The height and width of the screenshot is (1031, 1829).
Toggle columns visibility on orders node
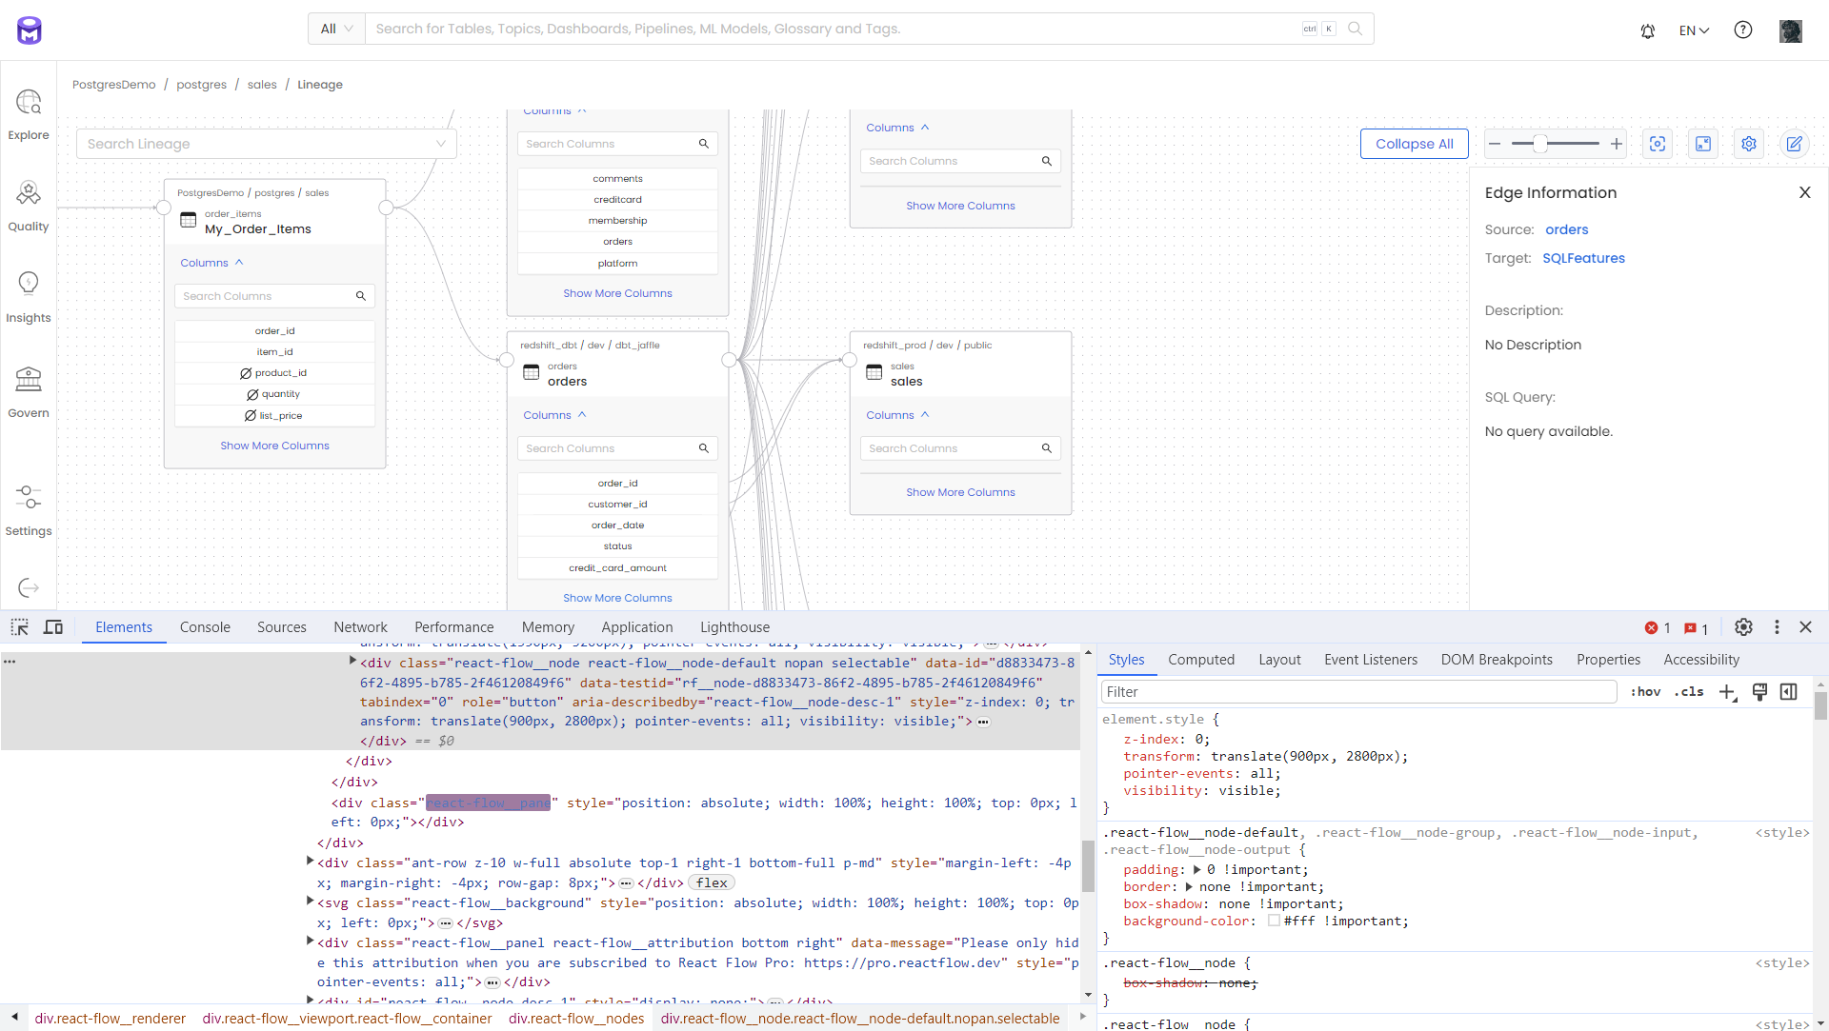556,414
